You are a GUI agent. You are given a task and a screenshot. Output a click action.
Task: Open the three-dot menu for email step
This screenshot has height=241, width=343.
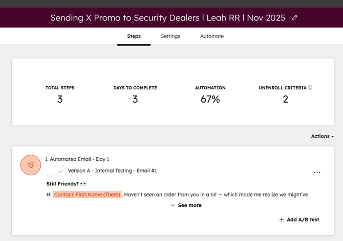pos(317,173)
